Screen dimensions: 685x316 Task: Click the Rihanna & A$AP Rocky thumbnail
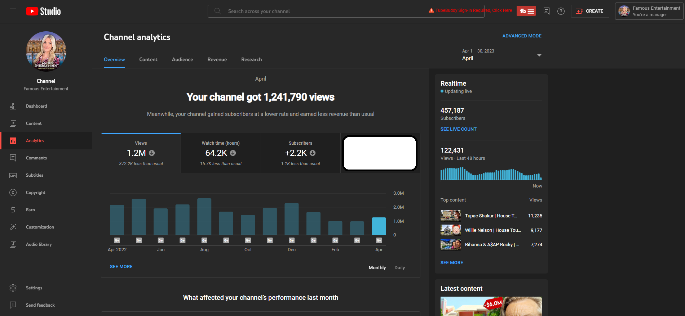451,245
